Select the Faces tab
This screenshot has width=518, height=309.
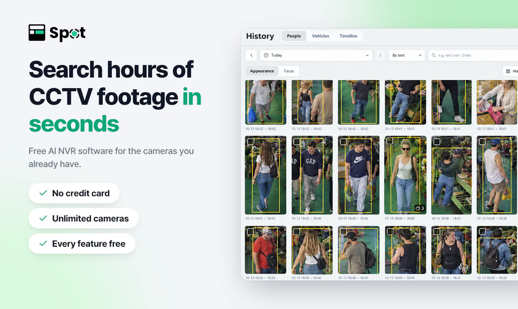[x=289, y=71]
